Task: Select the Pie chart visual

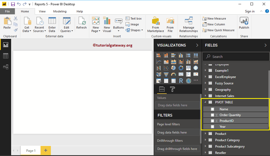Action: pos(173,68)
